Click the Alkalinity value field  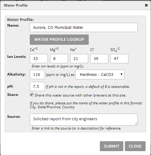pos(37,75)
